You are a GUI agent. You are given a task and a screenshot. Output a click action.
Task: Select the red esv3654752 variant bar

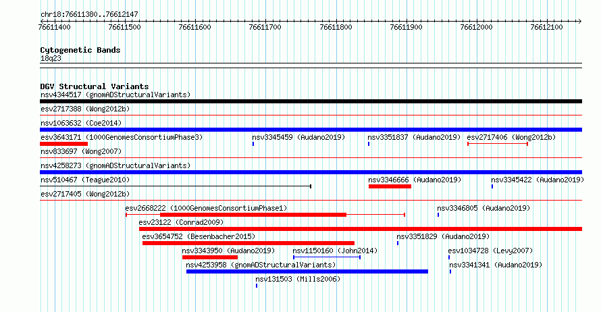coord(249,243)
